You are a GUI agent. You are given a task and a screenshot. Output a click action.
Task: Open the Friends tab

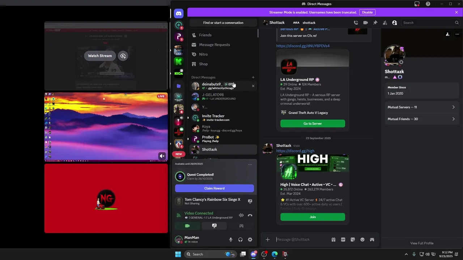[x=223, y=35]
